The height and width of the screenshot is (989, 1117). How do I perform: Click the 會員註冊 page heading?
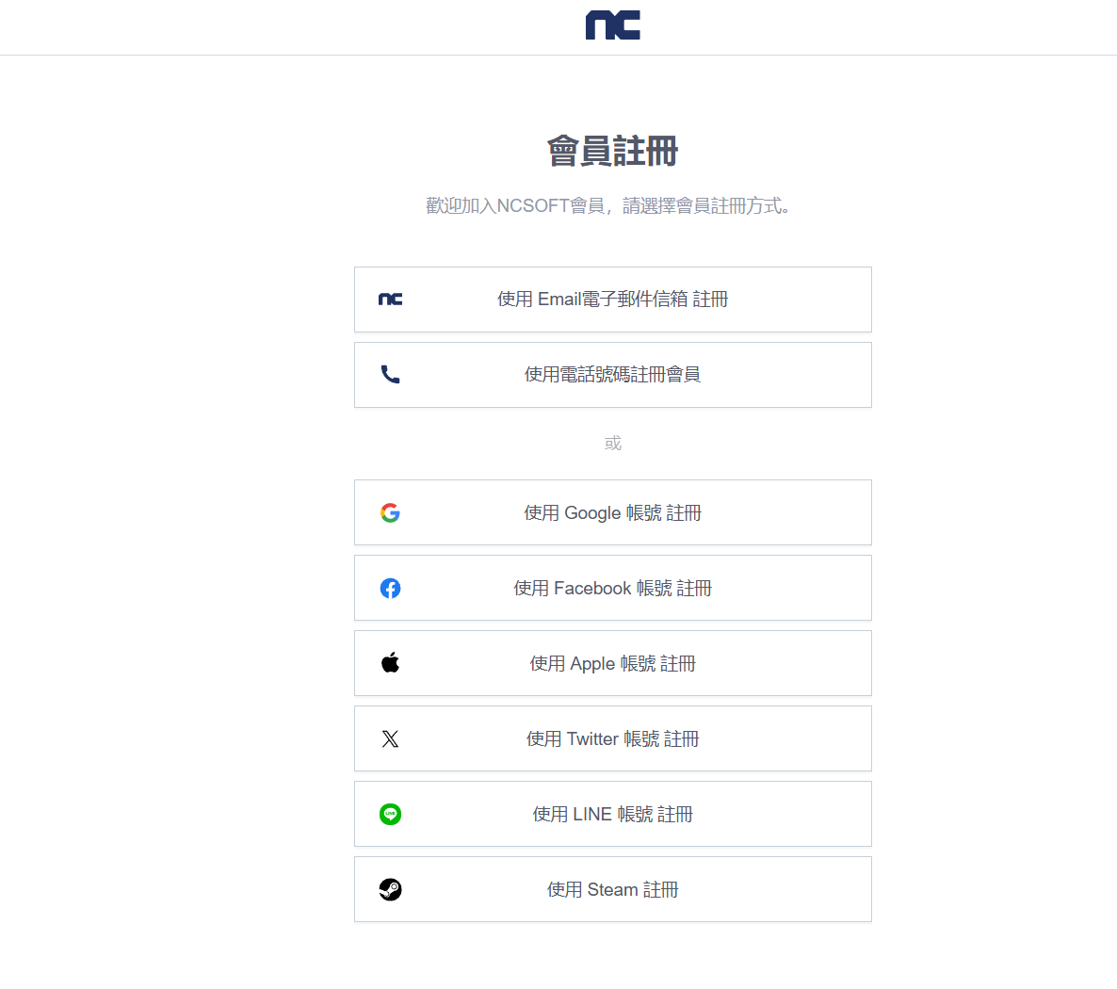coord(612,151)
